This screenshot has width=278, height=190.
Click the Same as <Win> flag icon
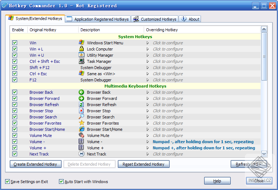[82, 73]
